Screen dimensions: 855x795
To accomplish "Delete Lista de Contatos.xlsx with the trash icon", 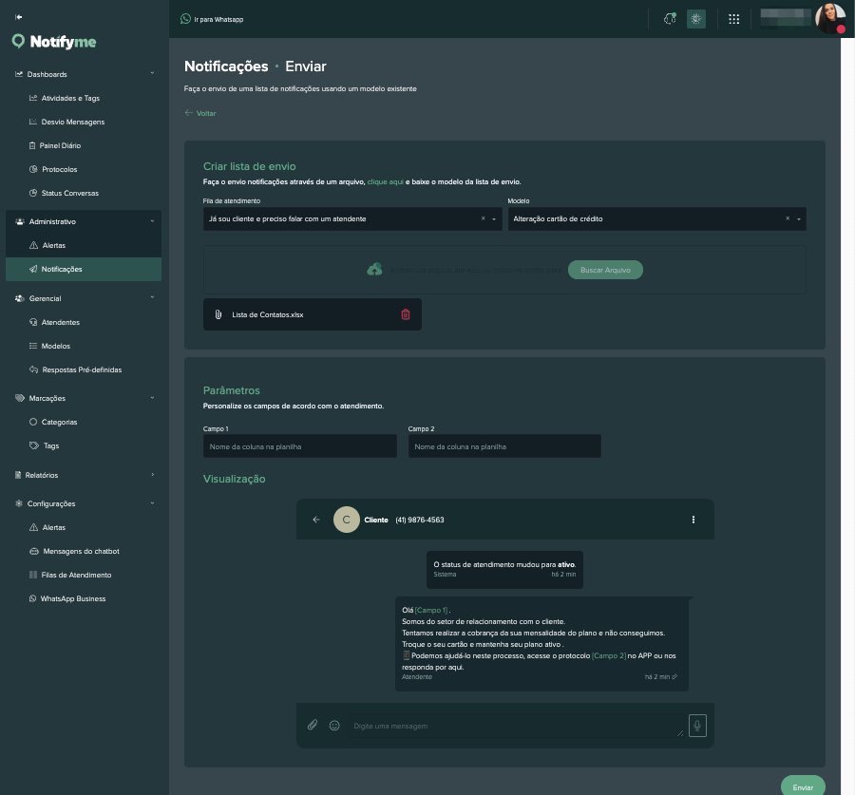I will click(406, 314).
